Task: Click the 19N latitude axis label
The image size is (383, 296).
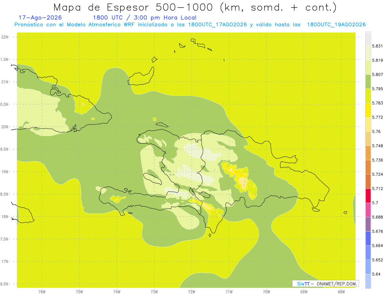Action: tap(5, 172)
